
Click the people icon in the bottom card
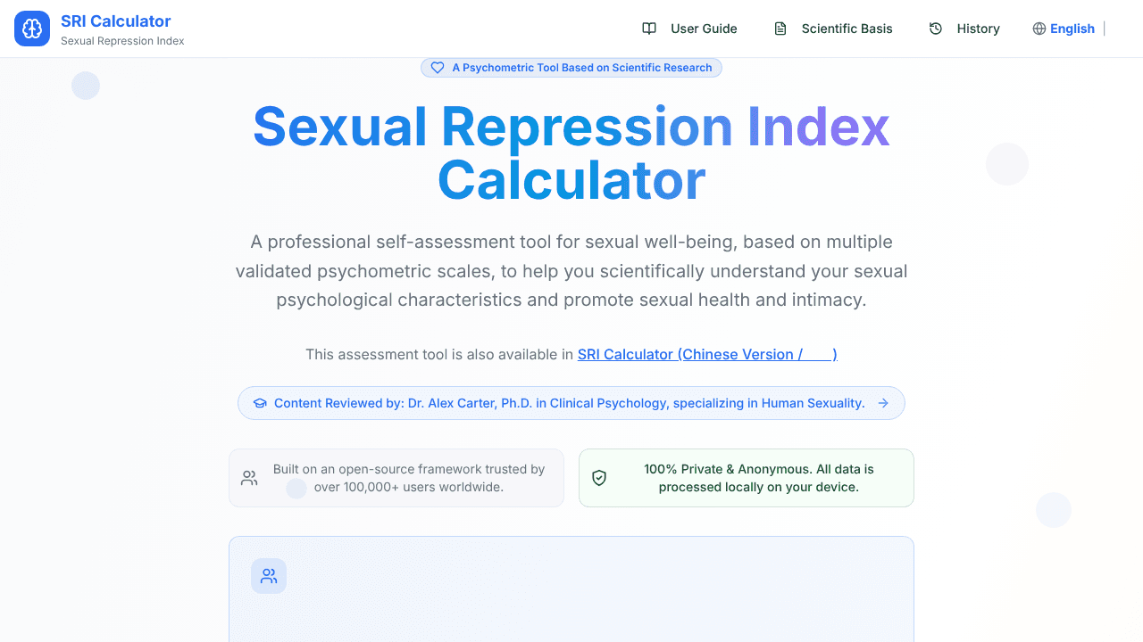269,576
